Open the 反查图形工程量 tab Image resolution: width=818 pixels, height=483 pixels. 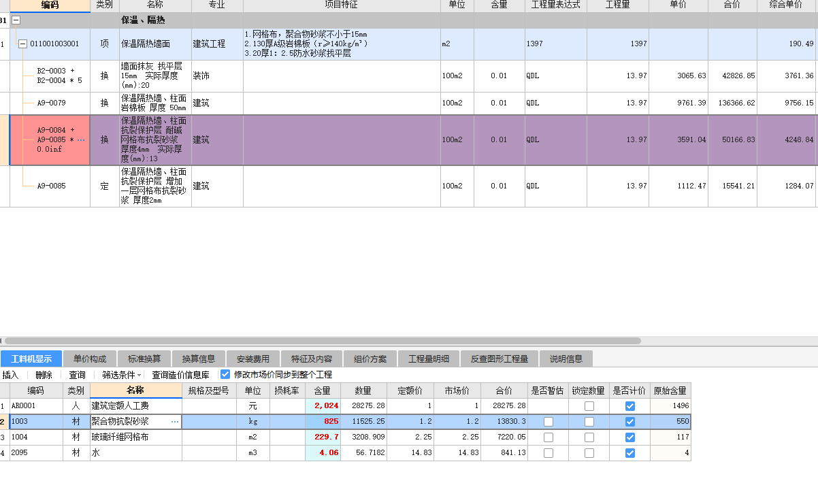tap(500, 359)
